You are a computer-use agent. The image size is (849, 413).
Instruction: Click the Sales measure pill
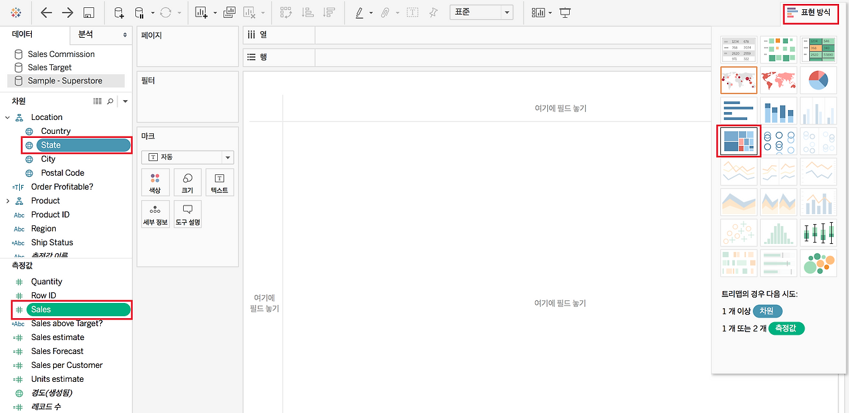(78, 310)
